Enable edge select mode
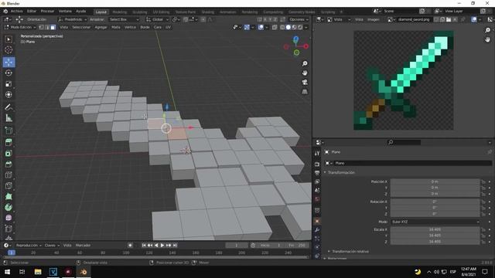This screenshot has height=278, width=495. (x=47, y=28)
